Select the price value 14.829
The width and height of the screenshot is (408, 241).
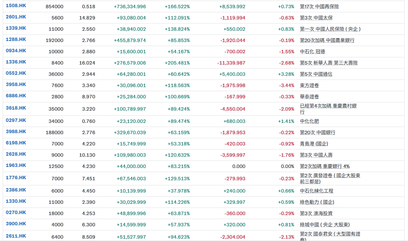pos(87,18)
